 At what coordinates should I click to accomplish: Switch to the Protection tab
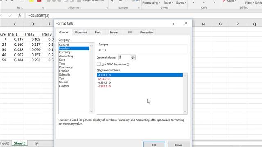click(147, 33)
